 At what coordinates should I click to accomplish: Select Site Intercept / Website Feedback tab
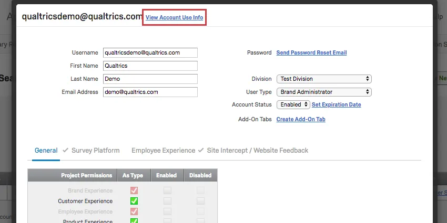[257, 151]
